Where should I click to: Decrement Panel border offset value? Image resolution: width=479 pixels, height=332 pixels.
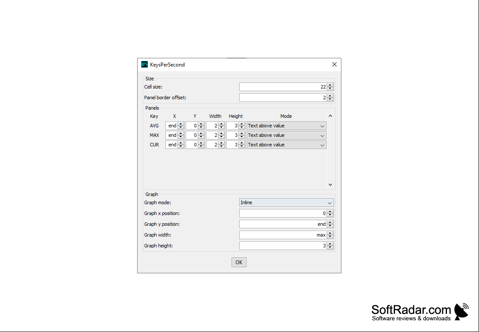point(330,99)
